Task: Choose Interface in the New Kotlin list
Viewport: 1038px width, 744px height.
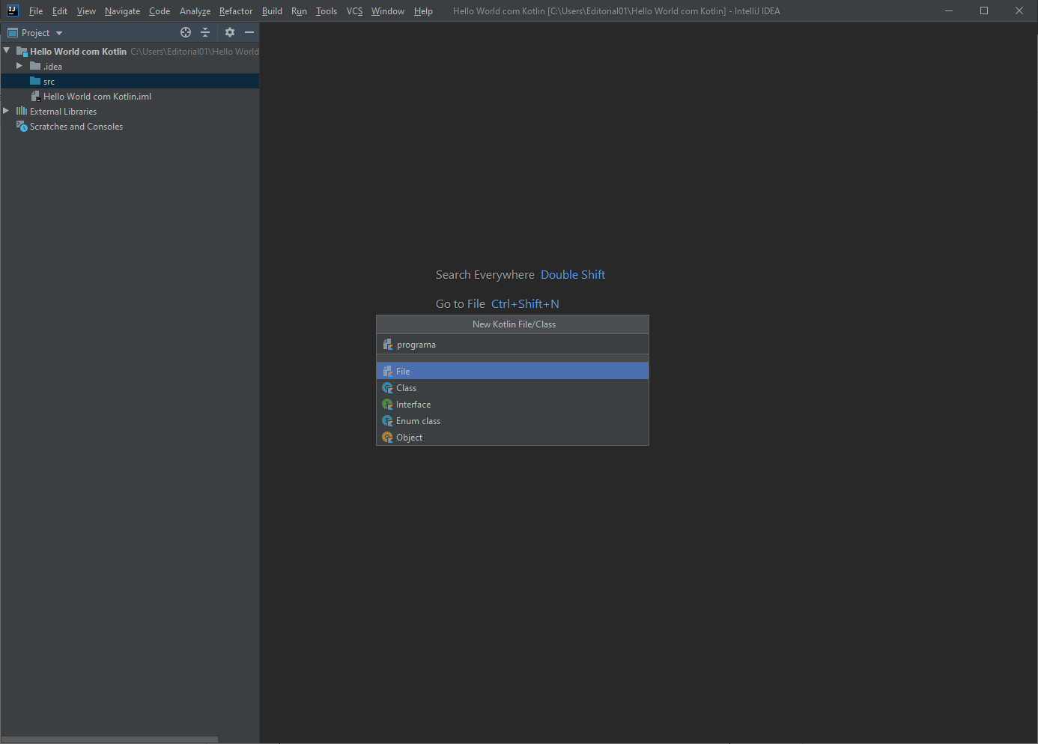Action: (413, 405)
